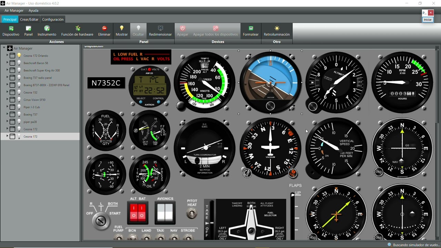Click the Eliminar red icon
The height and width of the screenshot is (248, 441).
coord(104,28)
